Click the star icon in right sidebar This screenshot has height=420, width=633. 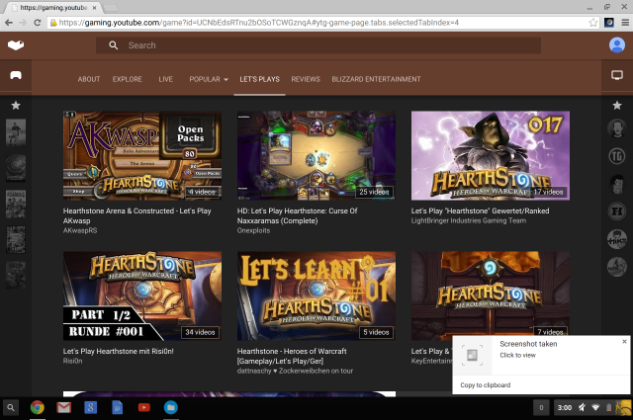pyautogui.click(x=616, y=105)
